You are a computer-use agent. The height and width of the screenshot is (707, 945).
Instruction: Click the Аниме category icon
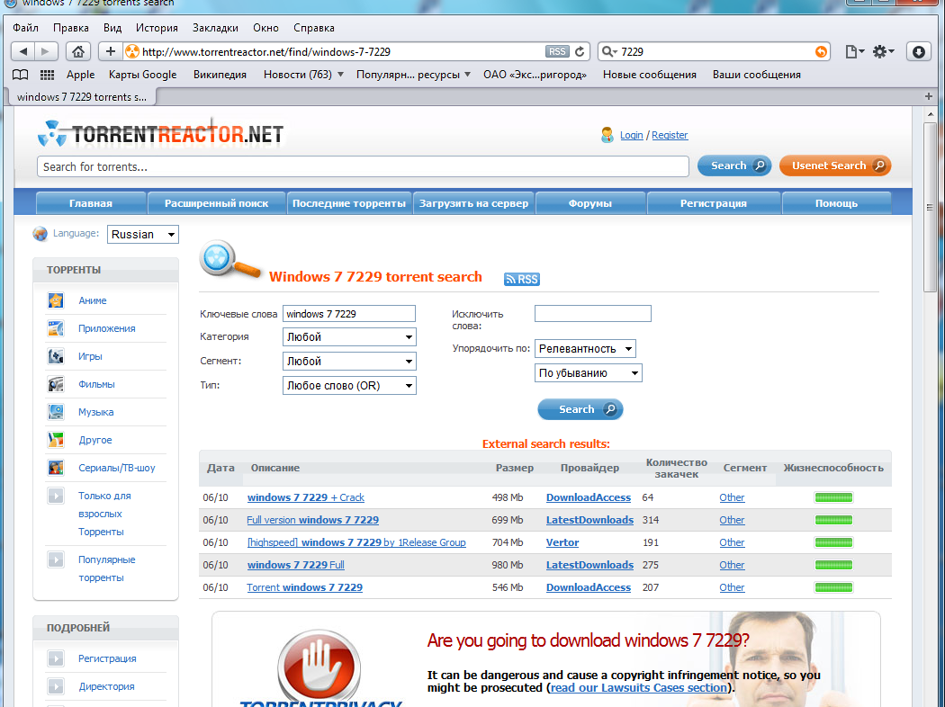pos(56,300)
